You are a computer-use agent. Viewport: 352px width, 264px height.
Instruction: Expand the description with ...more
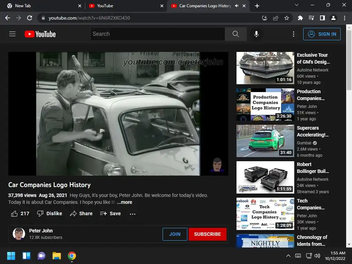(x=124, y=202)
